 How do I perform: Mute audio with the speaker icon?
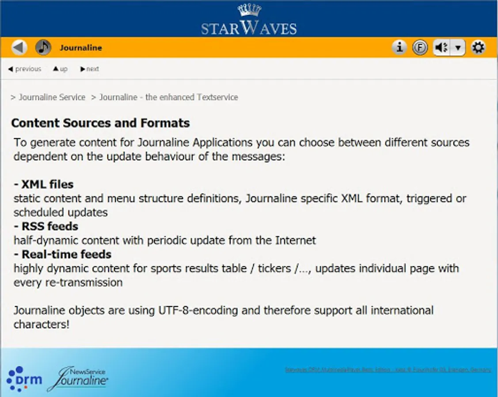[441, 48]
